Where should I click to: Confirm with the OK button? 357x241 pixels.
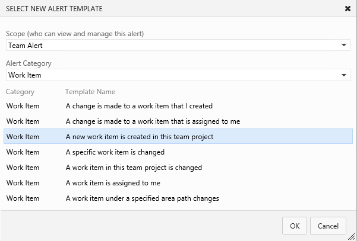[295, 226]
